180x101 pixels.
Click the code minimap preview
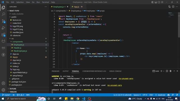(172, 15)
